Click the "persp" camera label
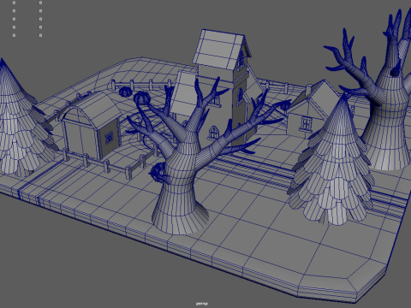411x308 pixels. pyautogui.click(x=202, y=304)
